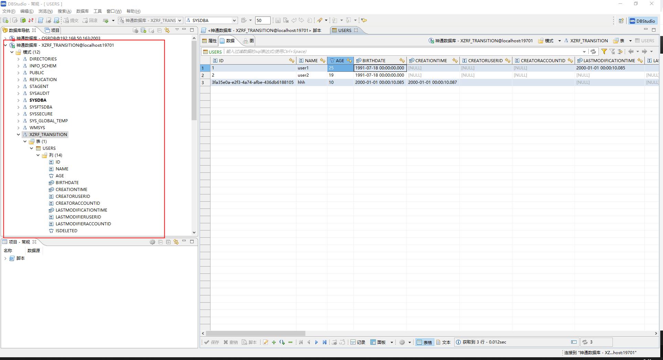Collapse the 模式 (12) folder

pyautogui.click(x=12, y=52)
